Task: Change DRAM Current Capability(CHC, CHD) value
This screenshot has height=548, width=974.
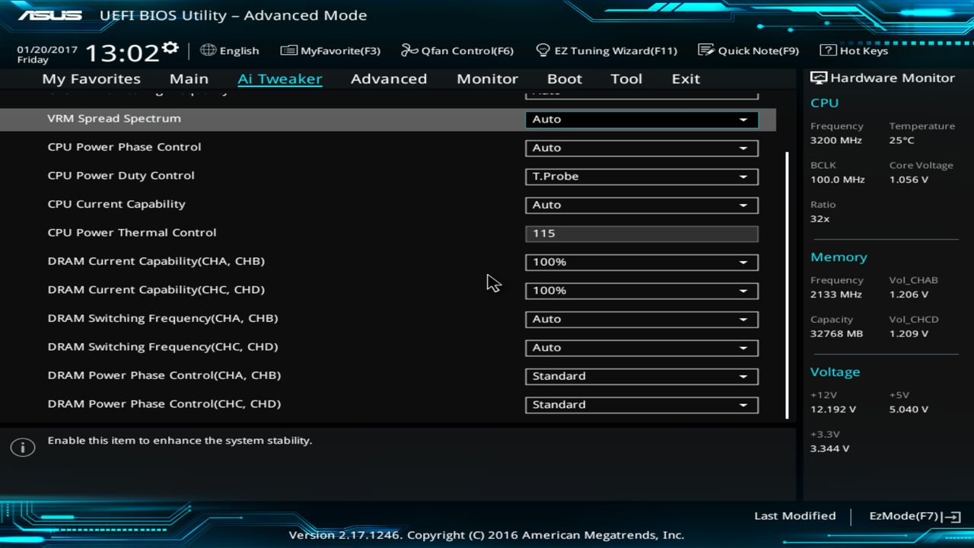Action: click(x=641, y=290)
